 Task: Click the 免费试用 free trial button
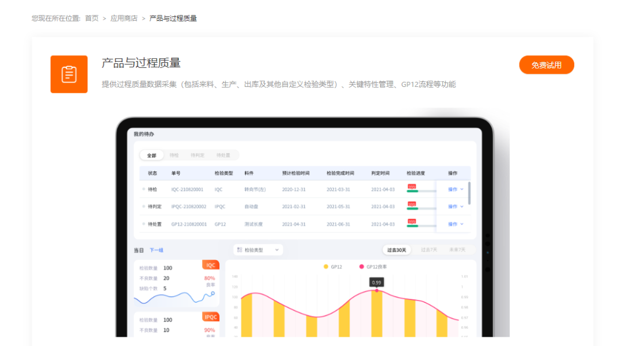click(546, 65)
